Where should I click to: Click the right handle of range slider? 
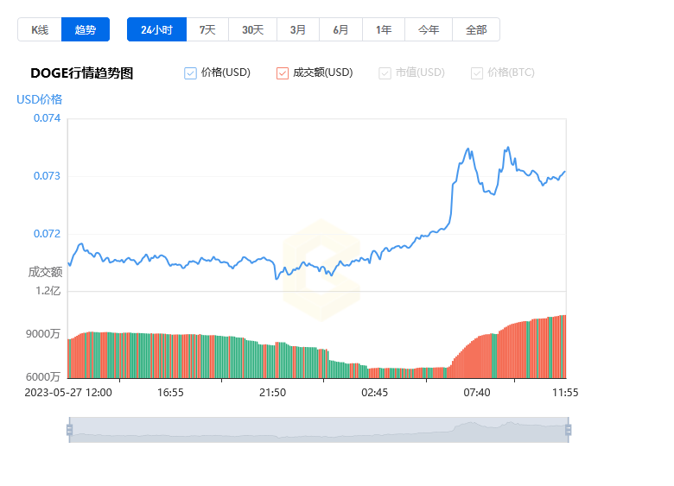pos(568,430)
